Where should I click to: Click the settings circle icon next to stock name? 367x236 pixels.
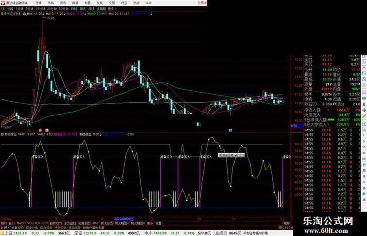pyautogui.click(x=24, y=14)
